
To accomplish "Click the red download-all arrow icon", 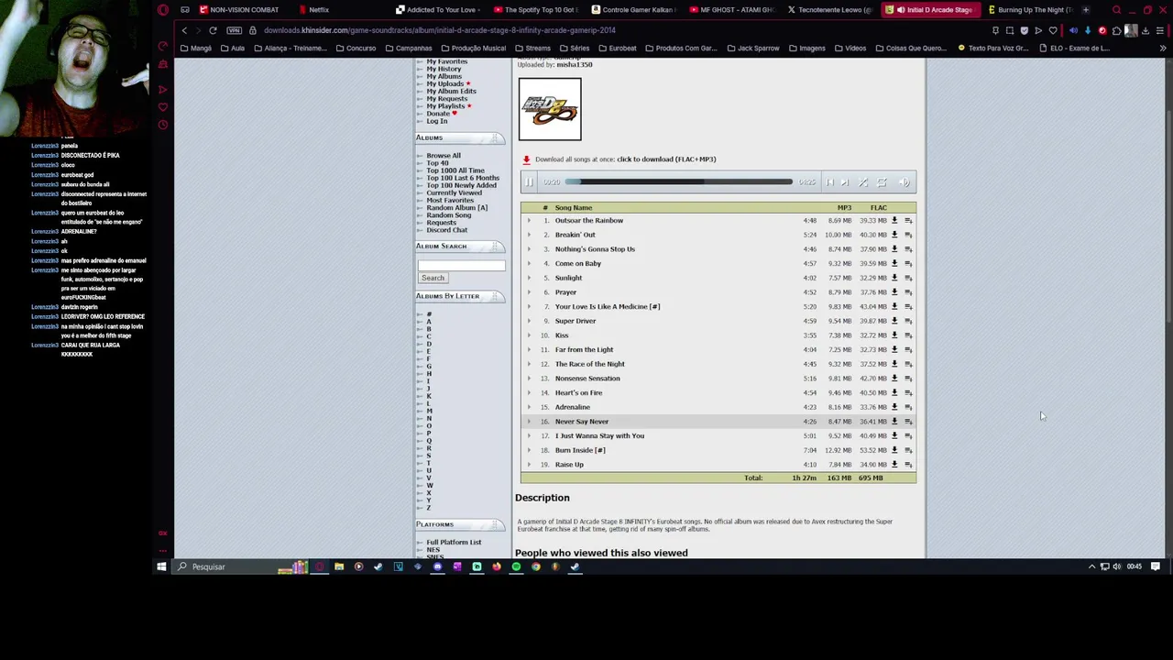I will click(x=526, y=159).
